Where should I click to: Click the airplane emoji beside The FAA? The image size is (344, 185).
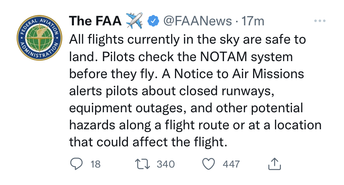tap(134, 20)
